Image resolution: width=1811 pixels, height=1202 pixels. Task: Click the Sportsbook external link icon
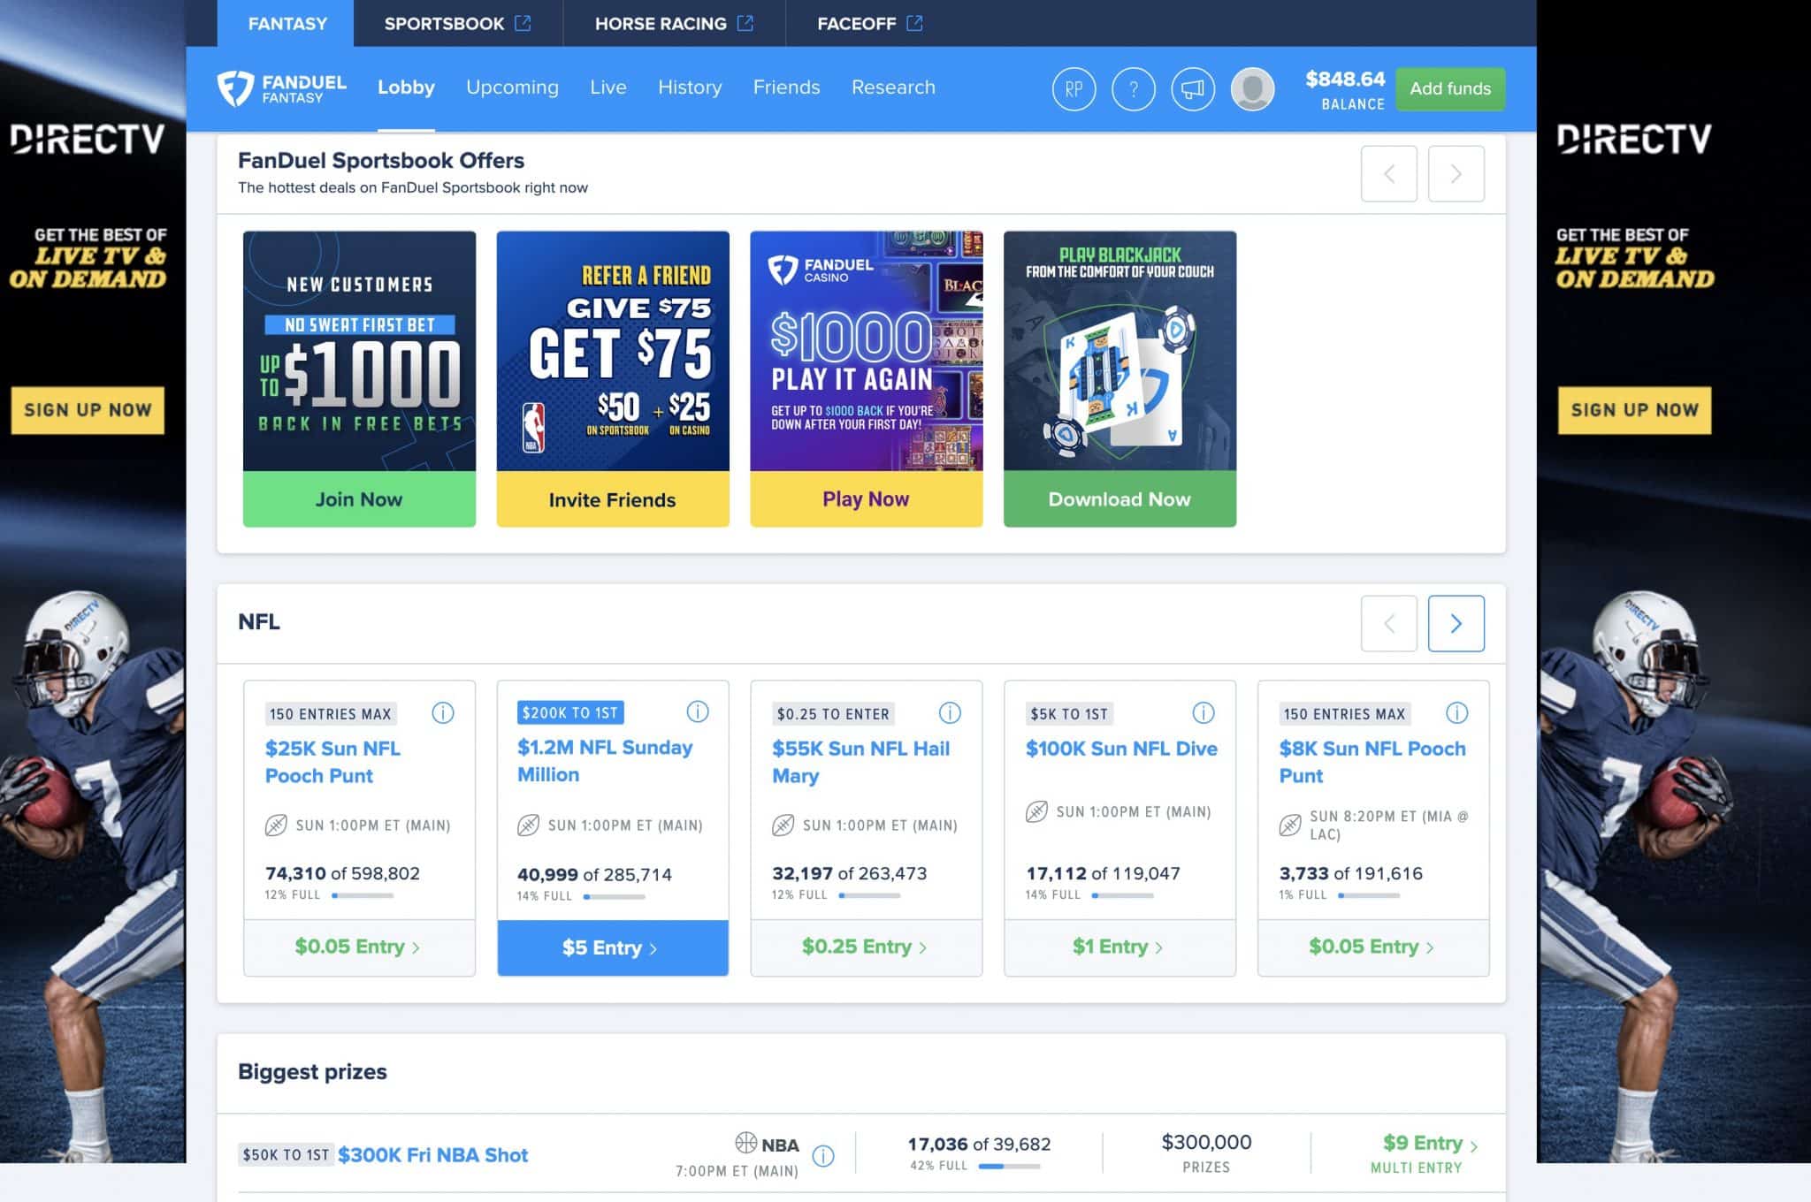click(x=523, y=23)
